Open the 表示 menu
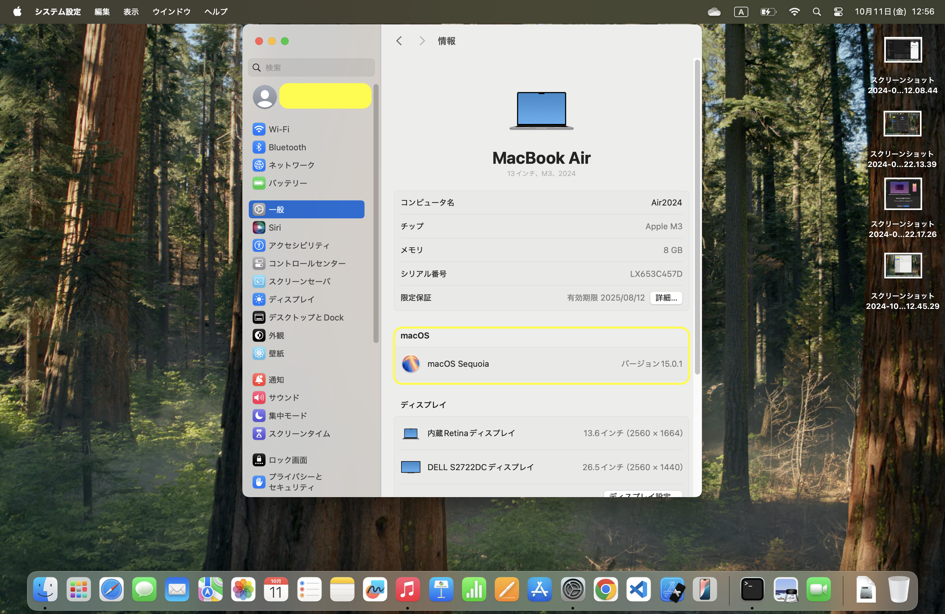The width and height of the screenshot is (945, 614). (x=130, y=12)
